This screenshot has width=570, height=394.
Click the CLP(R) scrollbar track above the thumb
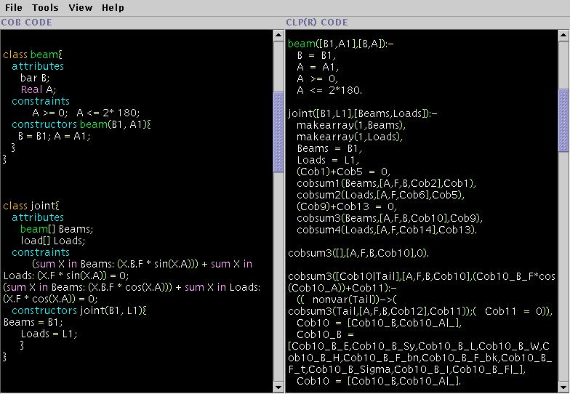point(563,65)
